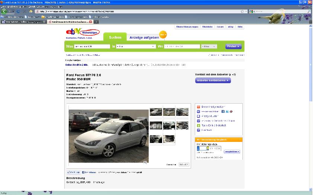This screenshot has height=195, width=313.
Task: Click the magnifier icon under the main car photo
Action: pyautogui.click(x=145, y=163)
